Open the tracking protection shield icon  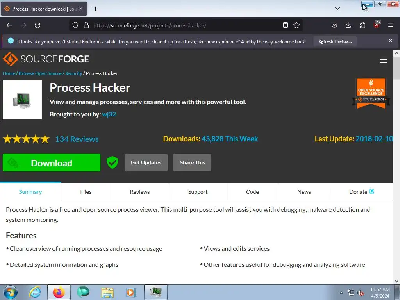coord(75,25)
